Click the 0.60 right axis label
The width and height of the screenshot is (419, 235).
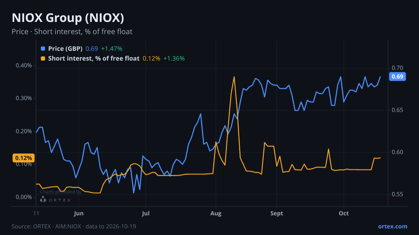[x=397, y=152]
